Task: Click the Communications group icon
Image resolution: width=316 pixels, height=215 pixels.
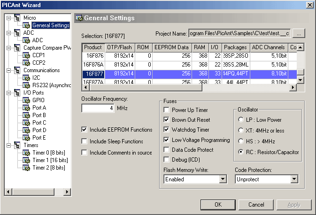Action: point(17,70)
